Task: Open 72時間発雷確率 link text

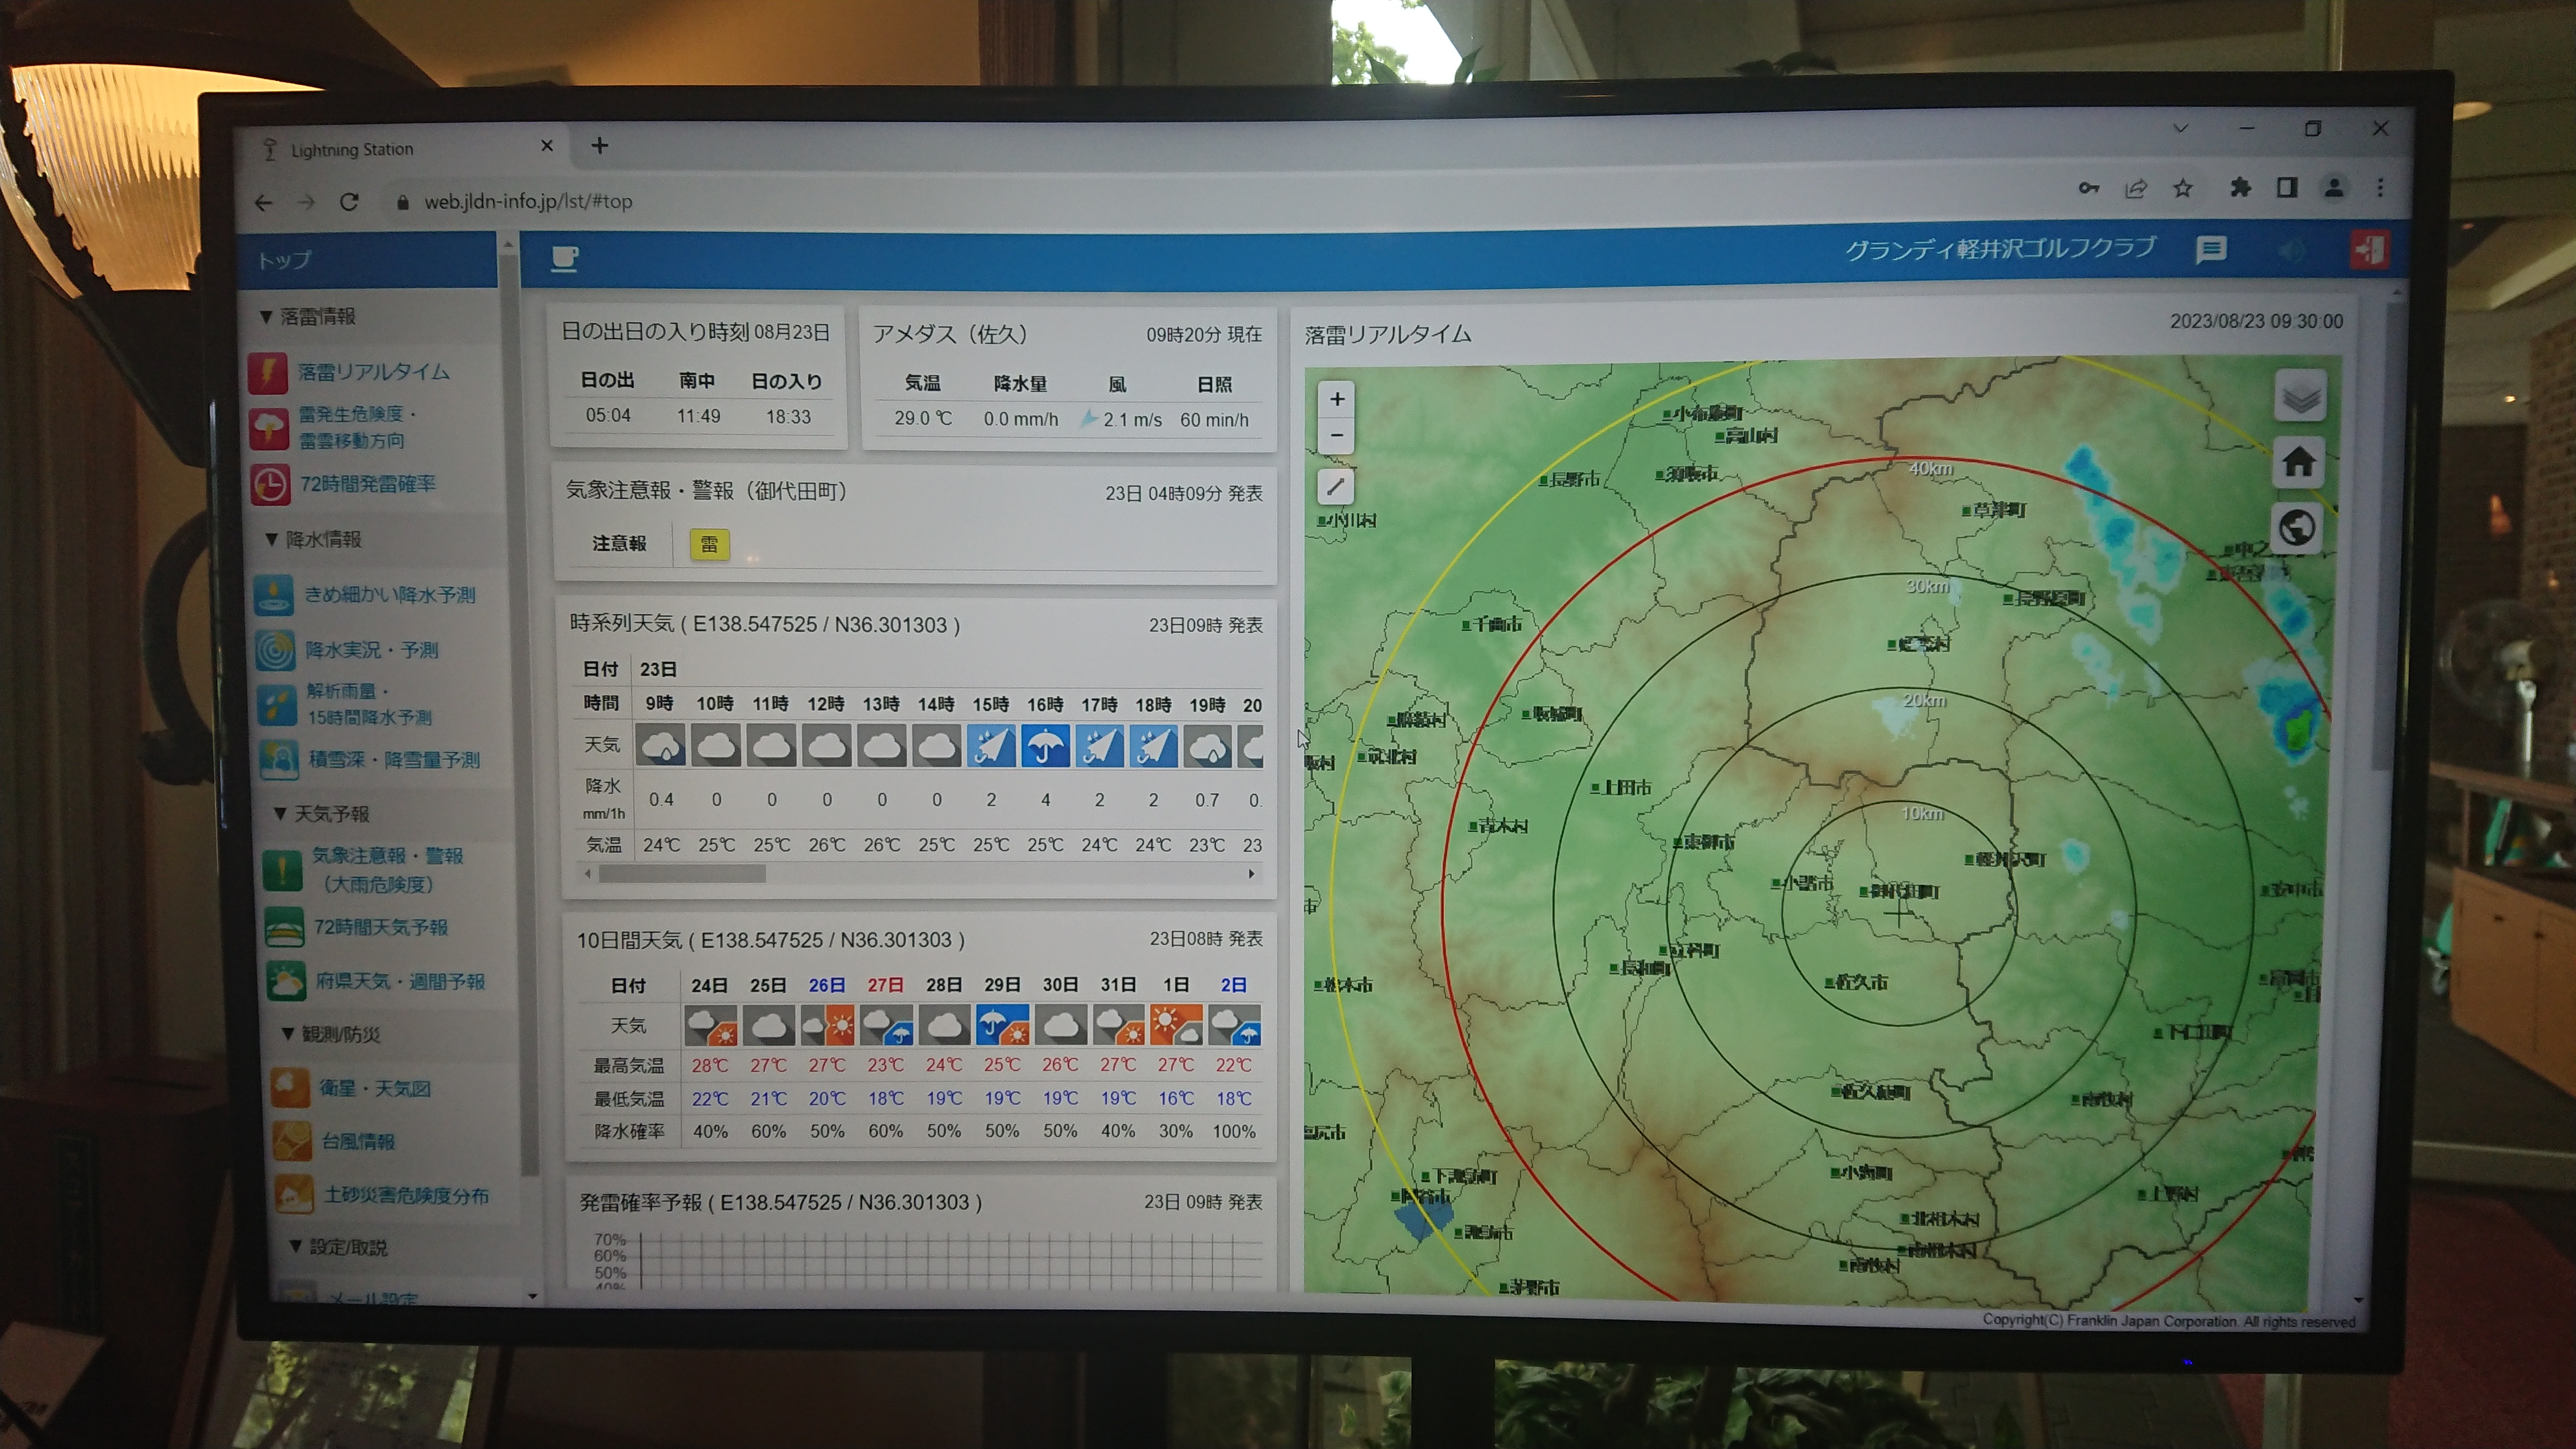Action: click(x=369, y=484)
